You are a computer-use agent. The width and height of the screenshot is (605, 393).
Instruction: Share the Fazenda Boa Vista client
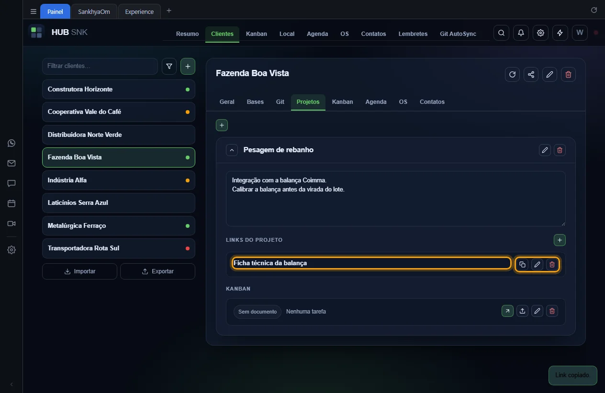[531, 74]
